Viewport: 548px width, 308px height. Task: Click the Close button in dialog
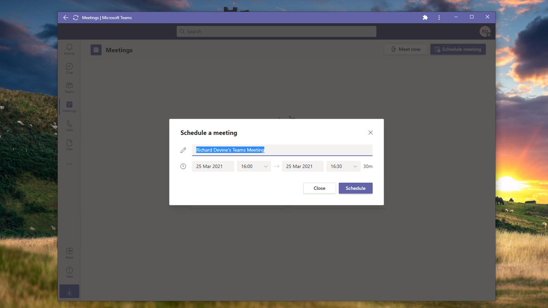pyautogui.click(x=320, y=188)
